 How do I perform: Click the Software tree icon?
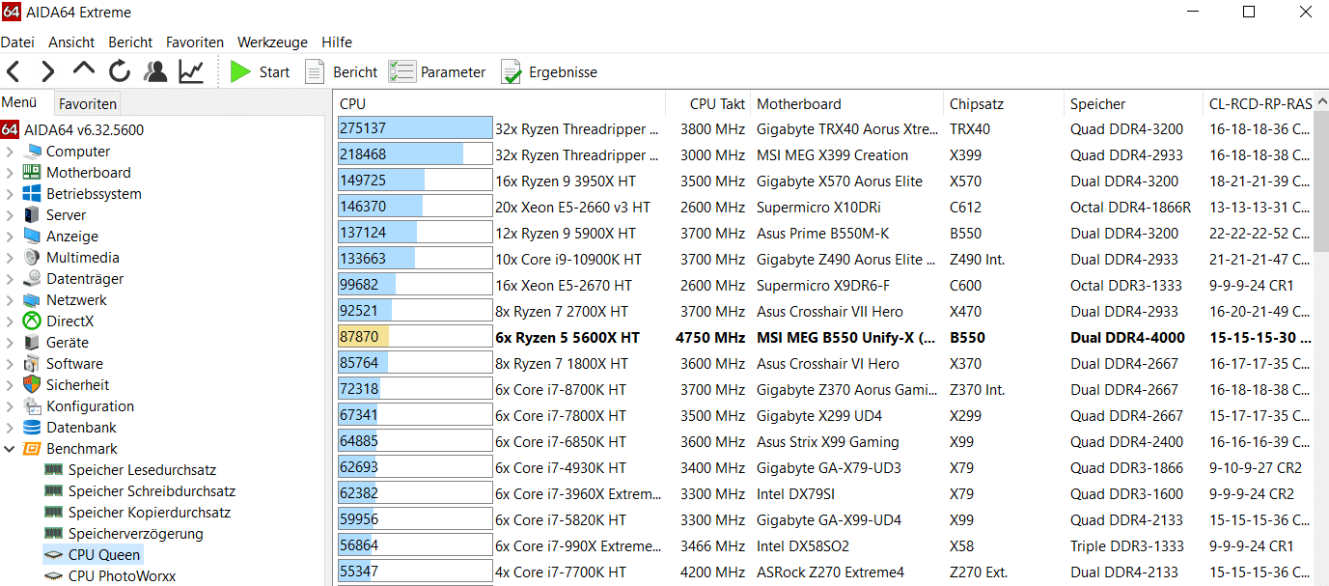33,364
